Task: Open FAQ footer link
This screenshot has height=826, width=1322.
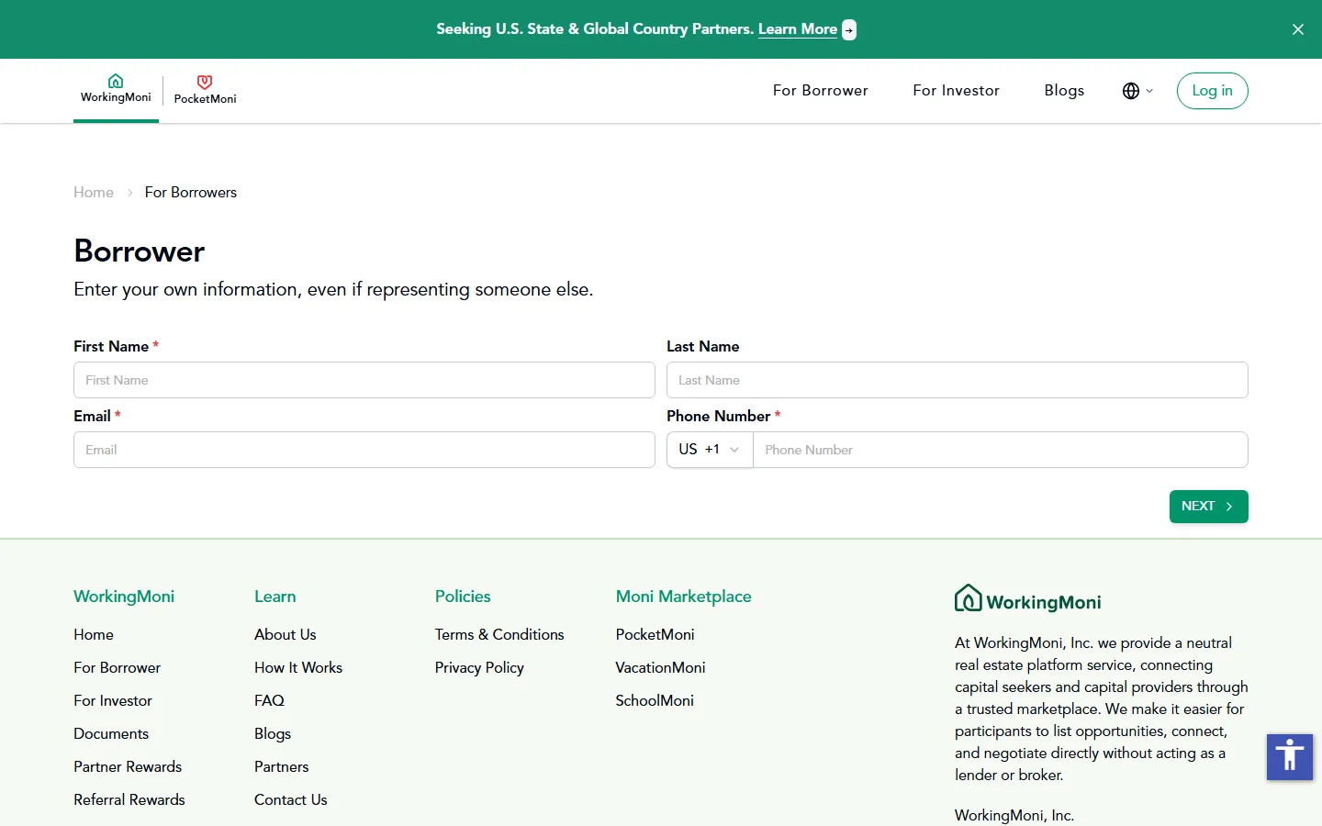Action: point(269,700)
